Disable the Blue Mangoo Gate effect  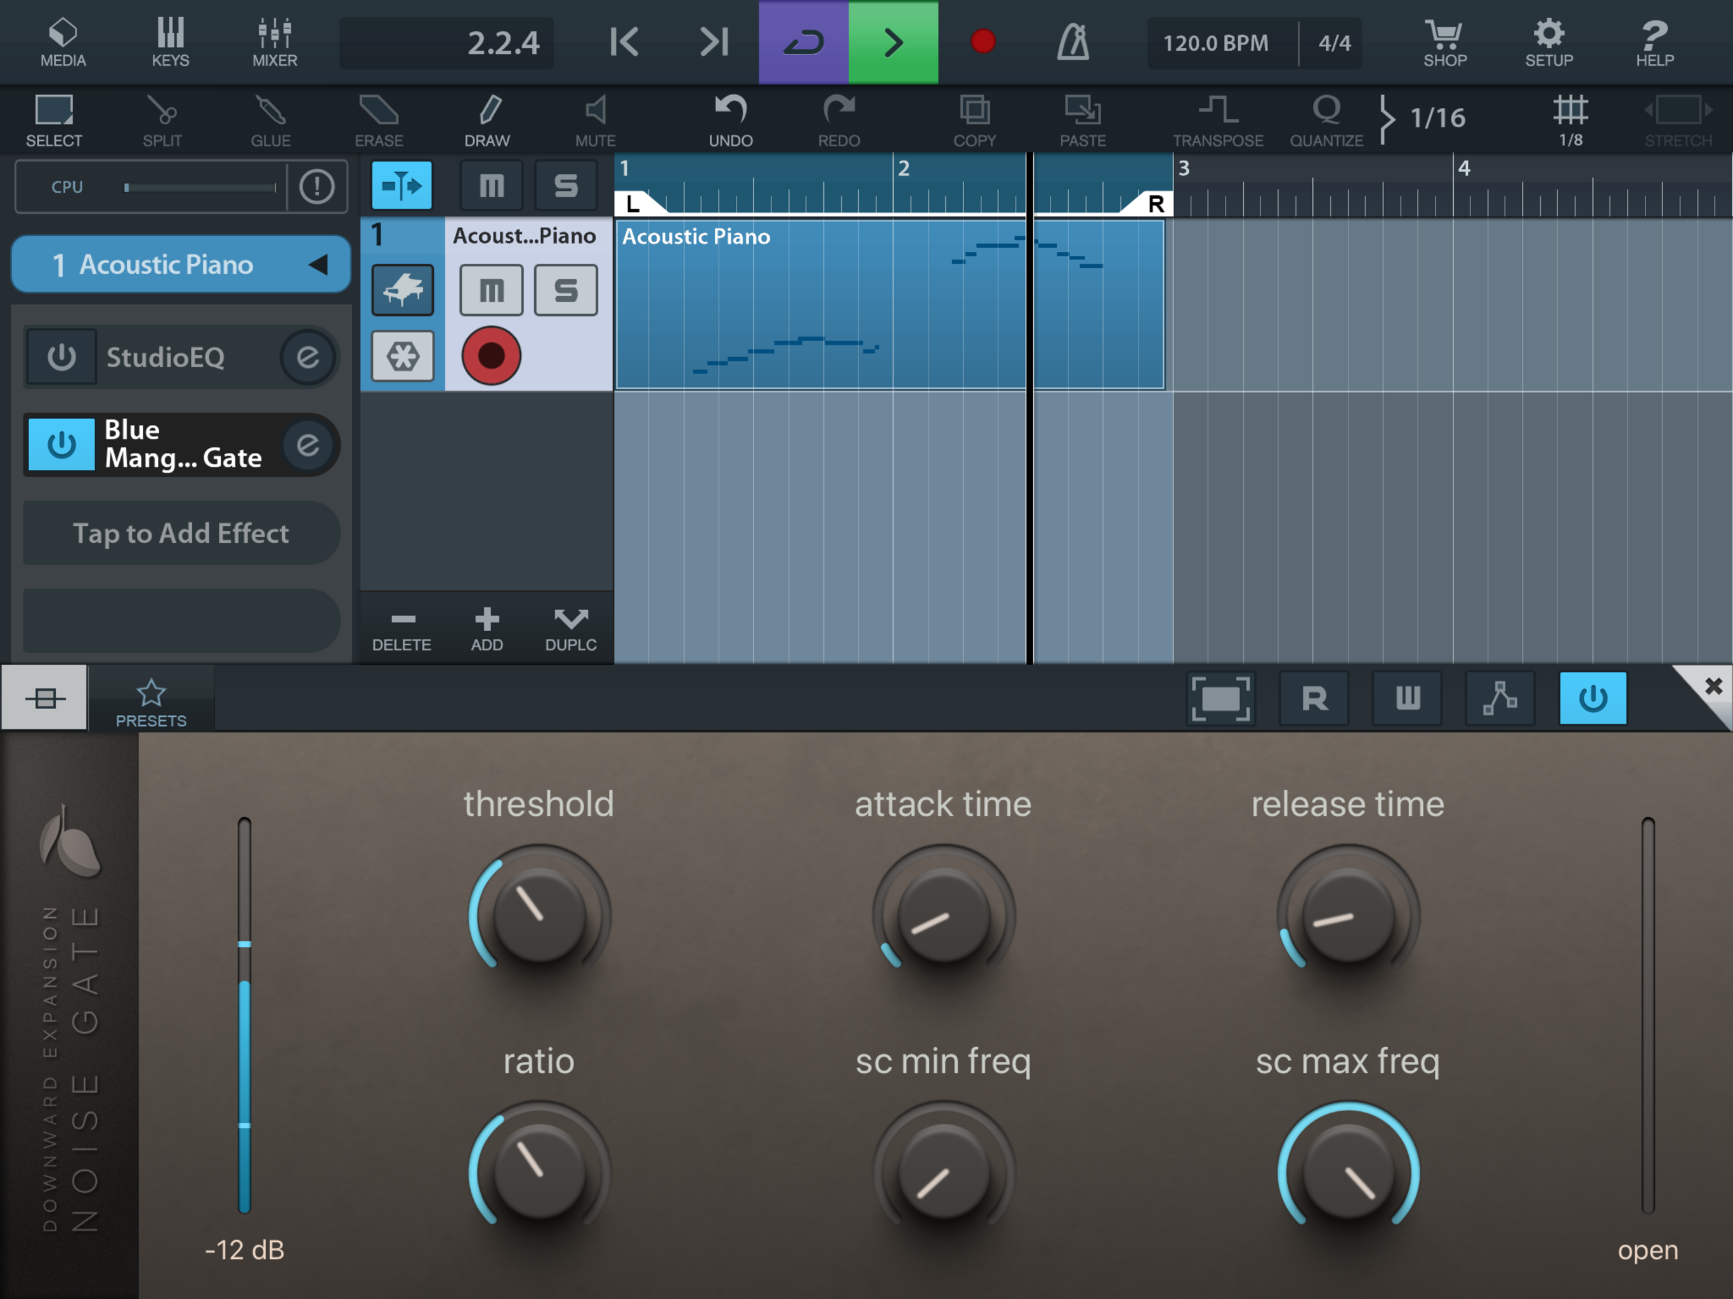(62, 444)
